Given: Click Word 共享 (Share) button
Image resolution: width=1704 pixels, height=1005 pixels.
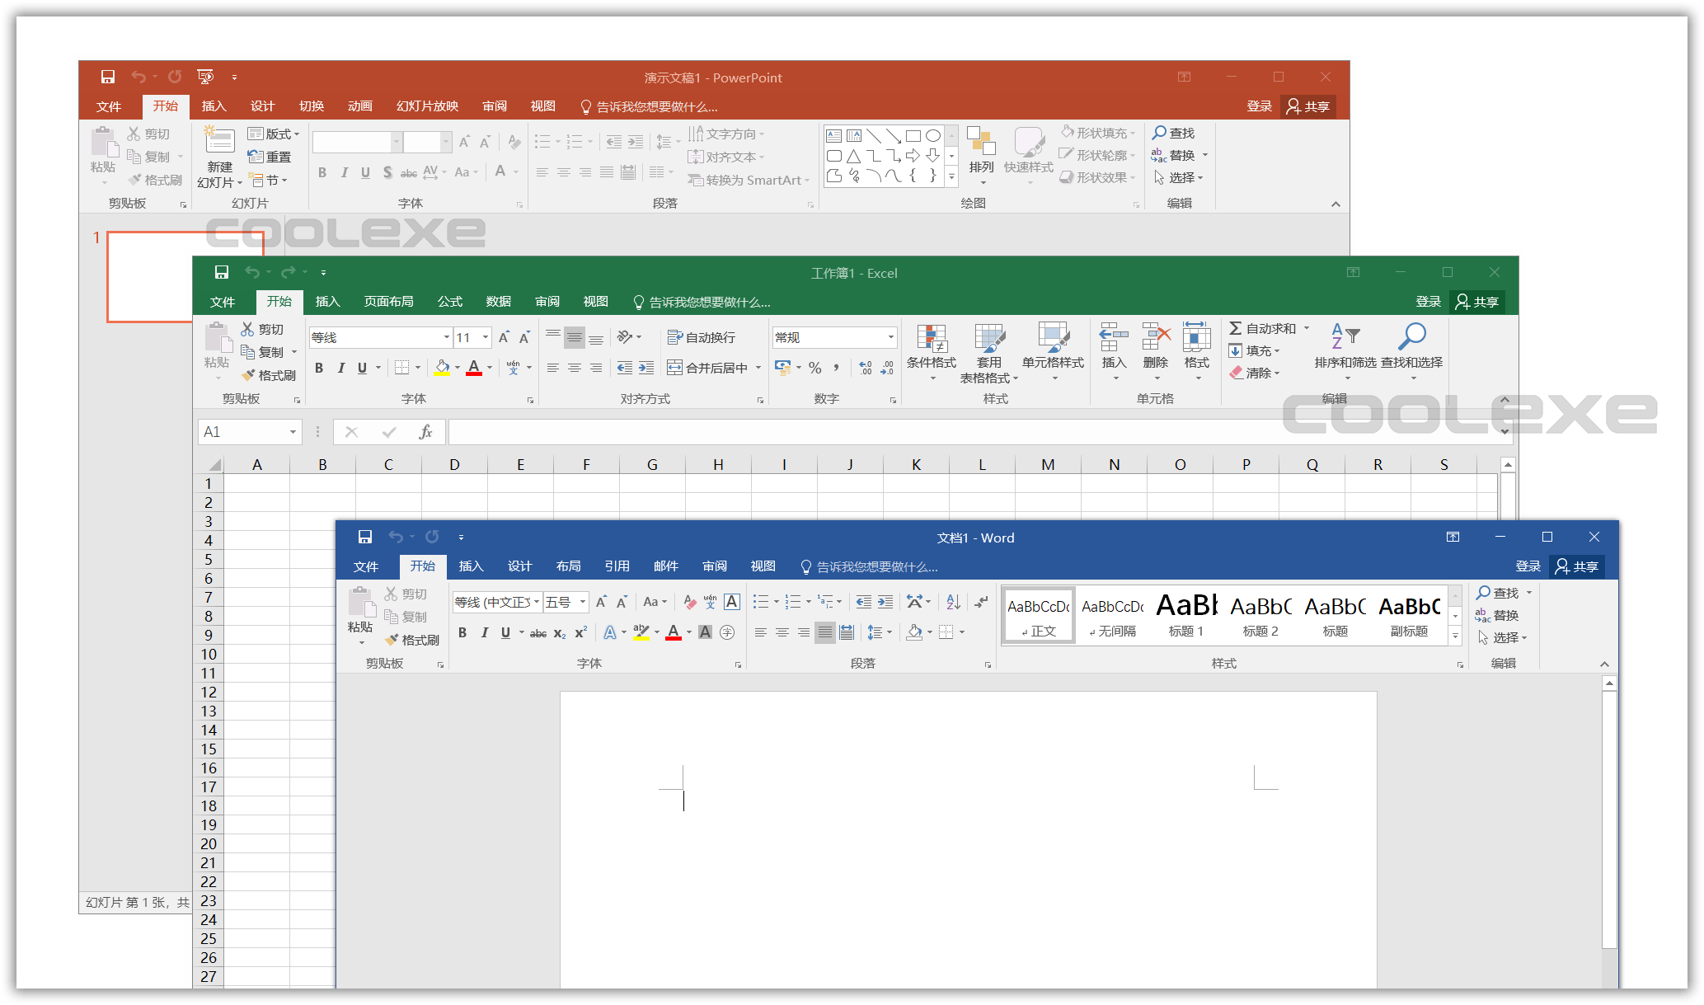Looking at the screenshot, I should [1576, 566].
